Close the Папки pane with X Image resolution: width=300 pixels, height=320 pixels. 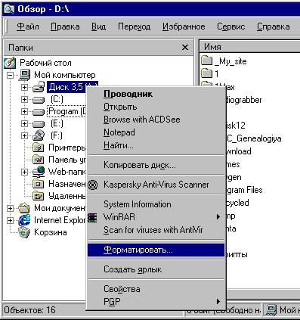click(x=185, y=48)
